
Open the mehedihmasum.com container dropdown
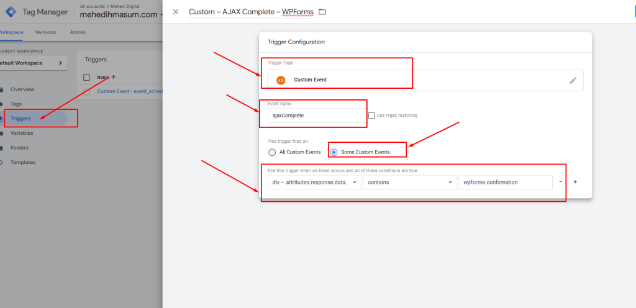[x=122, y=15]
